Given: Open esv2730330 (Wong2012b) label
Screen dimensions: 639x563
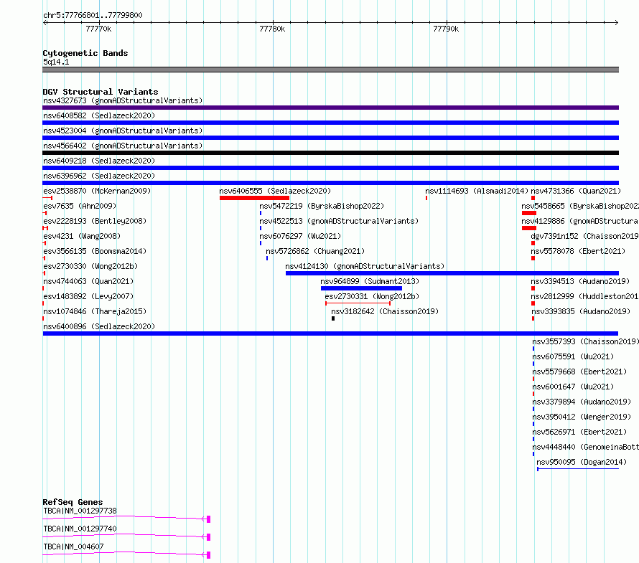Looking at the screenshot, I should (90, 266).
